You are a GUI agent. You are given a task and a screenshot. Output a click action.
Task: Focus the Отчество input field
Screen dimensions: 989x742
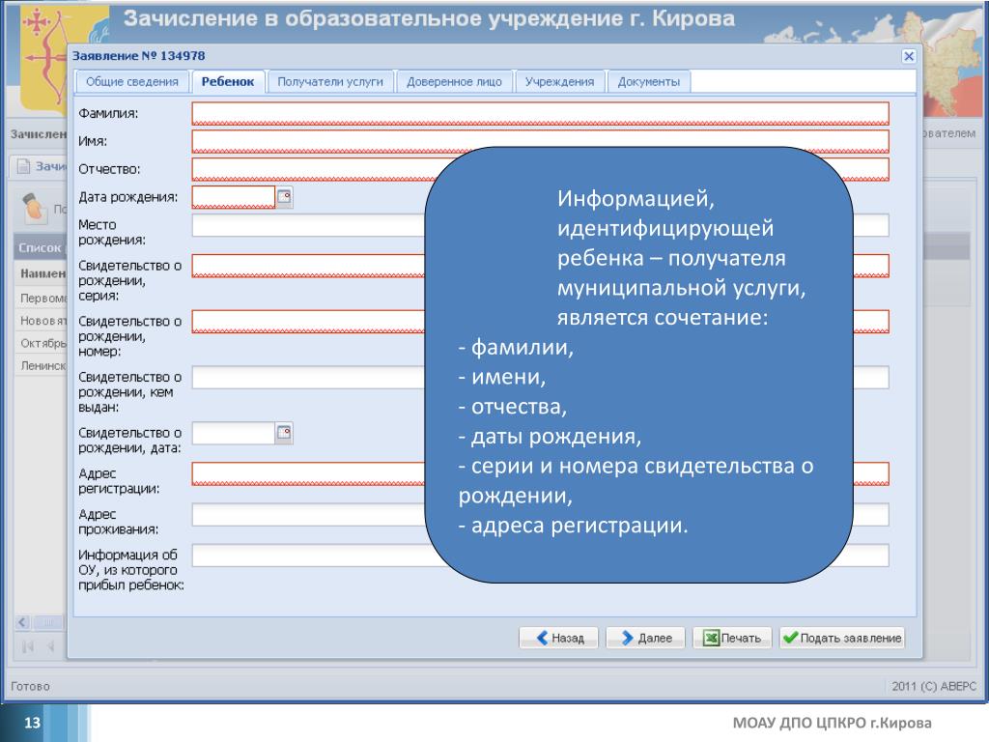pyautogui.click(x=541, y=169)
